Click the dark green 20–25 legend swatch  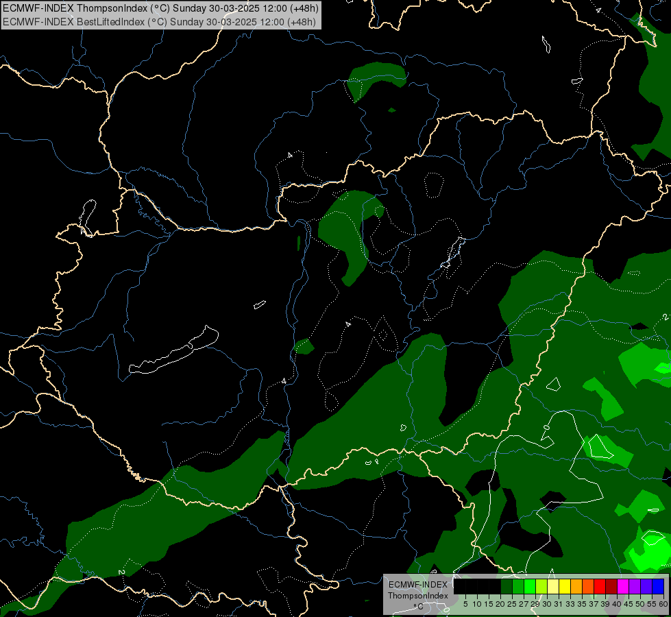pyautogui.click(x=507, y=586)
